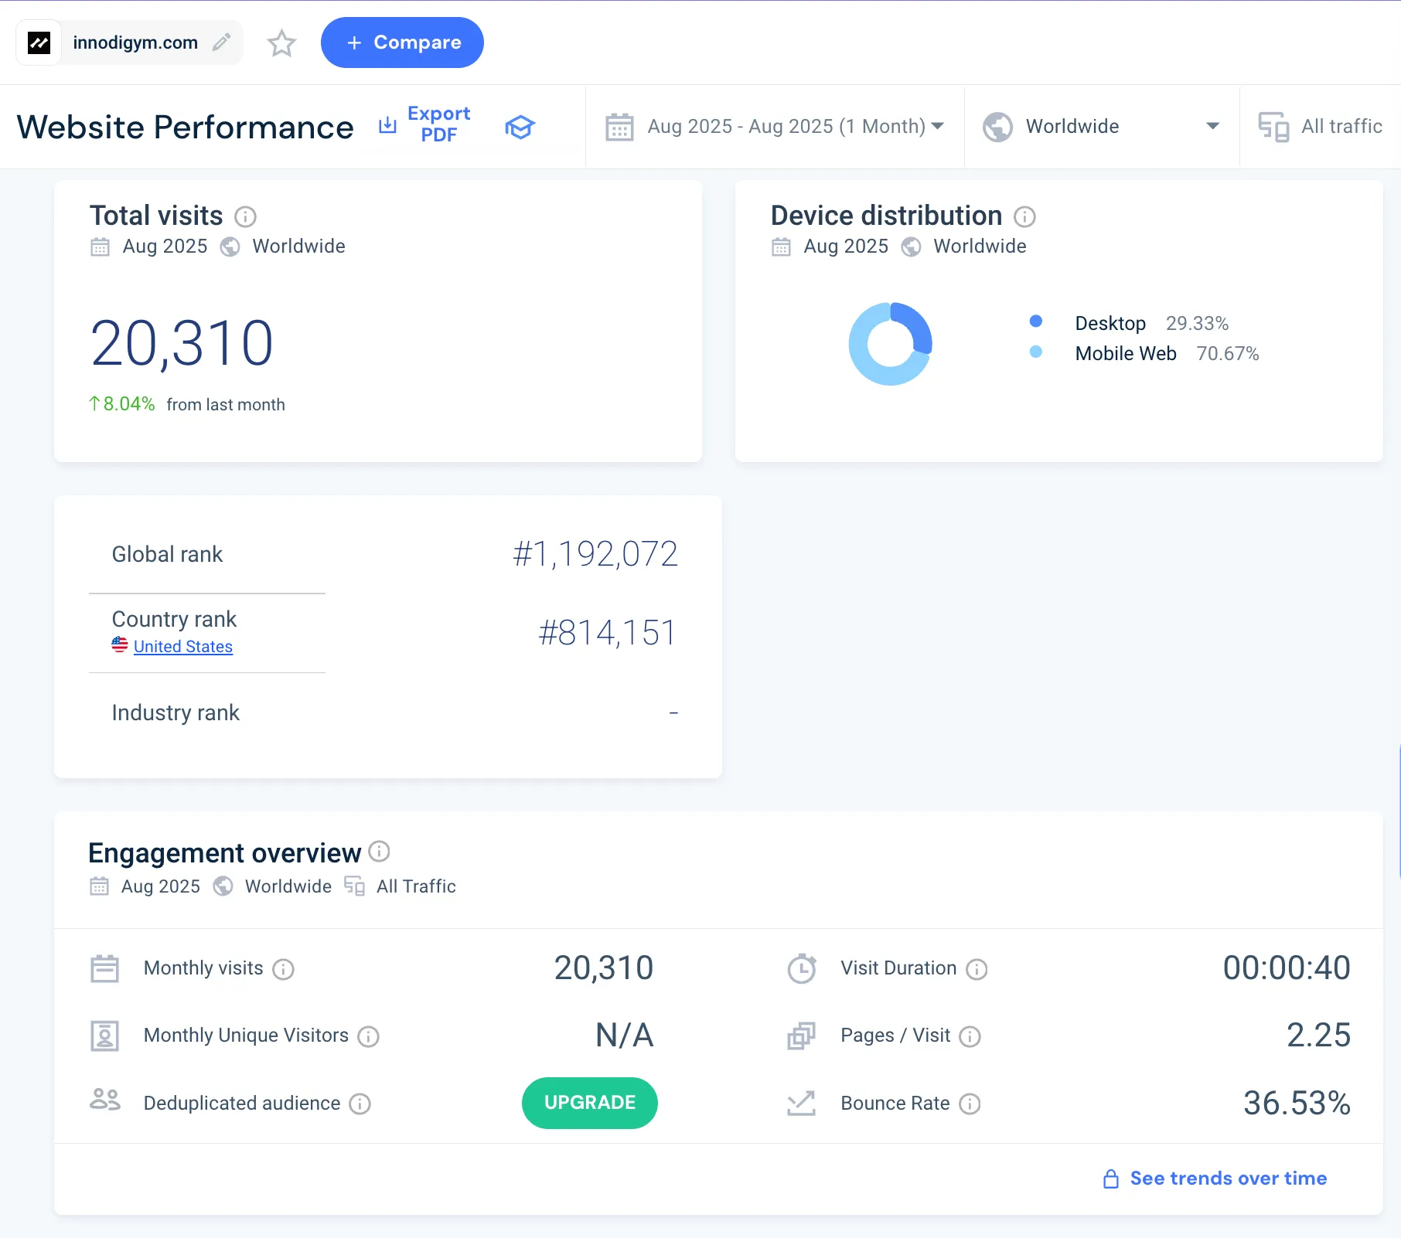The width and height of the screenshot is (1401, 1238).
Task: Click the Total visits info icon
Action: pos(245,216)
